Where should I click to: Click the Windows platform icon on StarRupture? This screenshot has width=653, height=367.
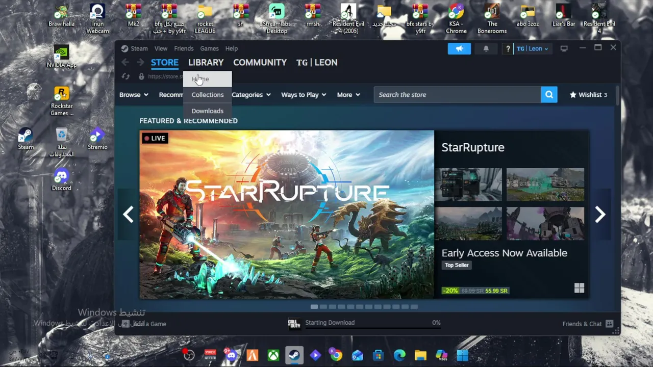pyautogui.click(x=579, y=288)
